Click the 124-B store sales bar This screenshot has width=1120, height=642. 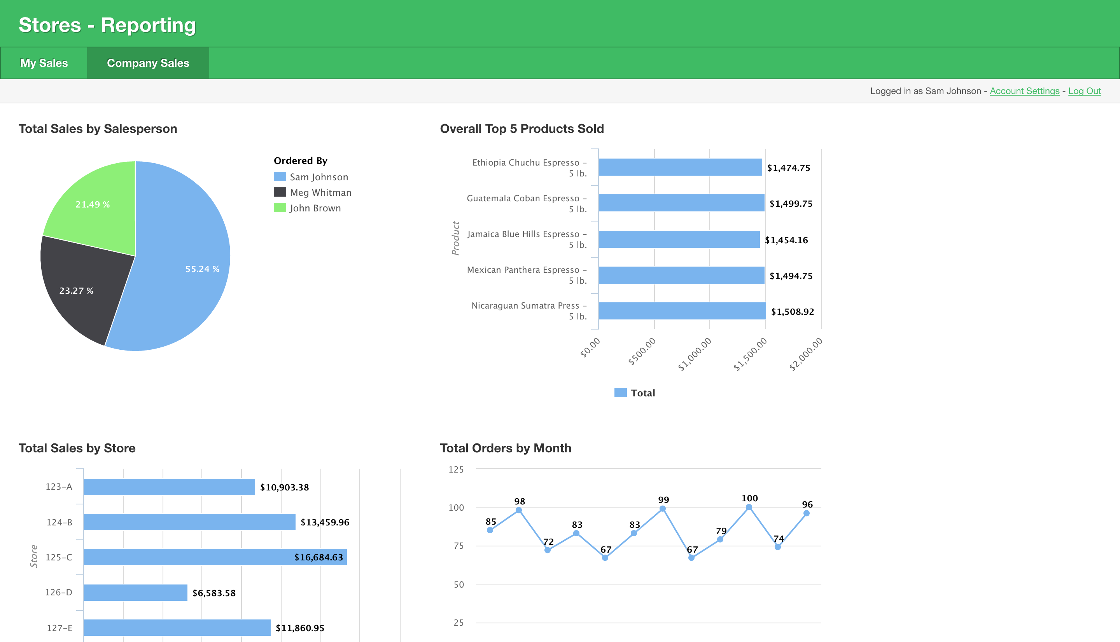coord(189,522)
